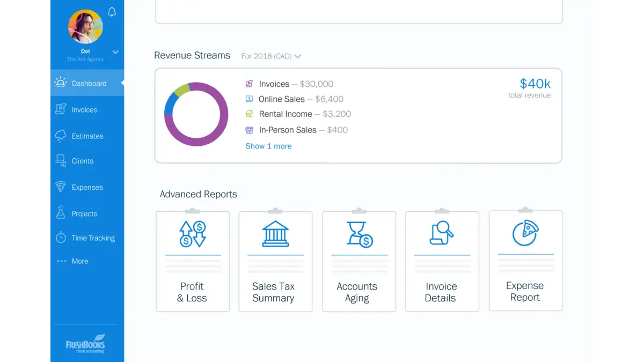644x362 pixels.
Task: Click Dot's profile avatar
Action: click(85, 26)
